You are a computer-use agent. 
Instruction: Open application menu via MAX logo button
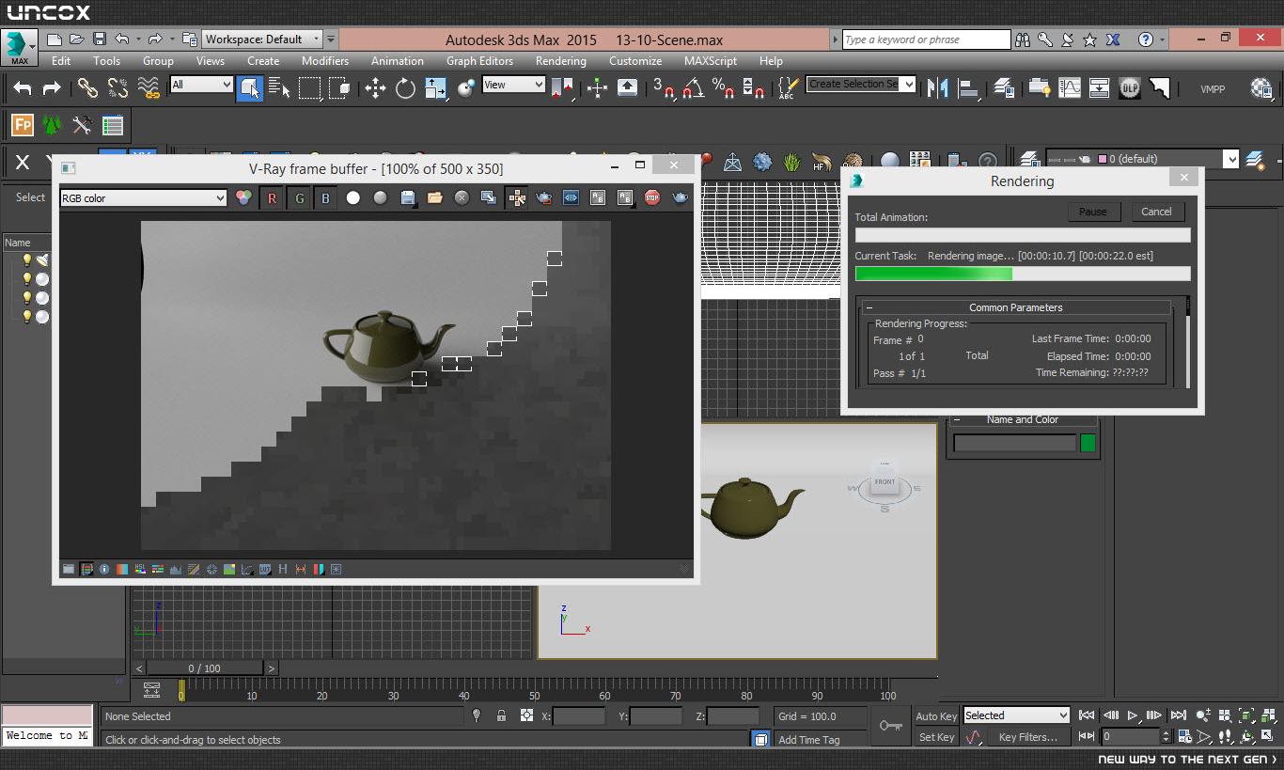coord(19,47)
